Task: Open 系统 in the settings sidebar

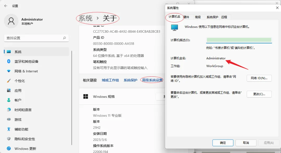Action: (36, 52)
